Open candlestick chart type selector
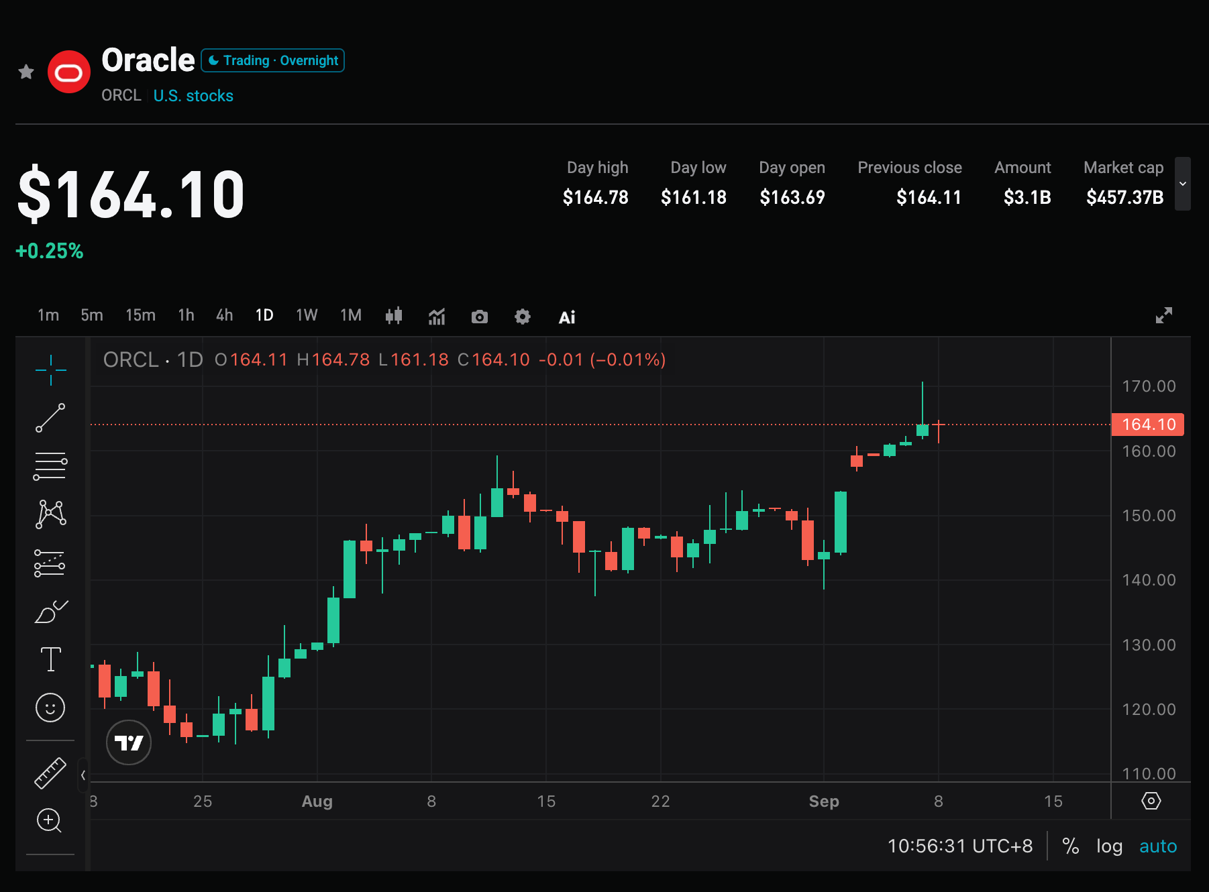This screenshot has width=1209, height=892. tap(394, 315)
